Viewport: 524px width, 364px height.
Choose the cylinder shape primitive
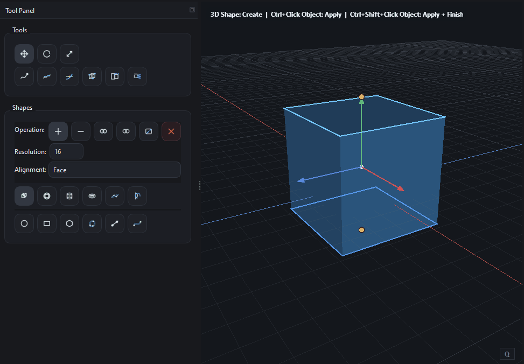(69, 196)
